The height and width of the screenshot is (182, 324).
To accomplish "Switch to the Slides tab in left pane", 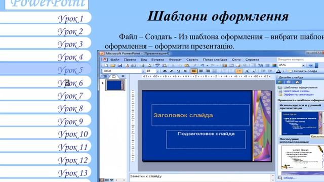I will coord(113,76).
